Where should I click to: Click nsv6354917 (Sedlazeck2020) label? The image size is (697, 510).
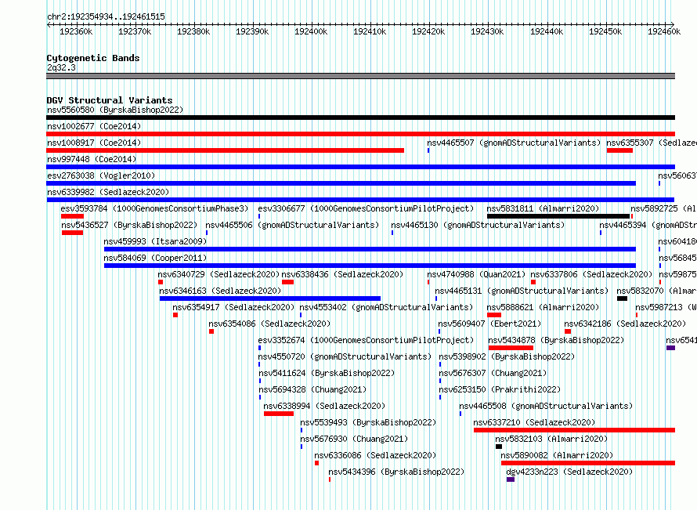(x=233, y=307)
